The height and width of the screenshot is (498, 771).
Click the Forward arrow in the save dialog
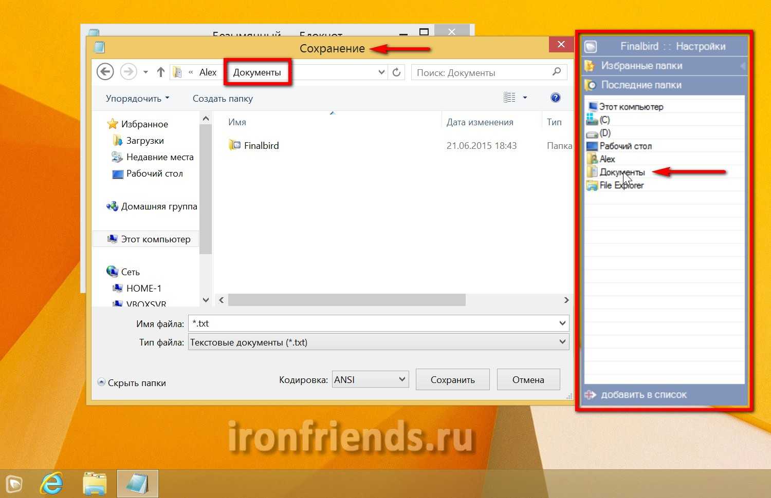click(x=128, y=72)
